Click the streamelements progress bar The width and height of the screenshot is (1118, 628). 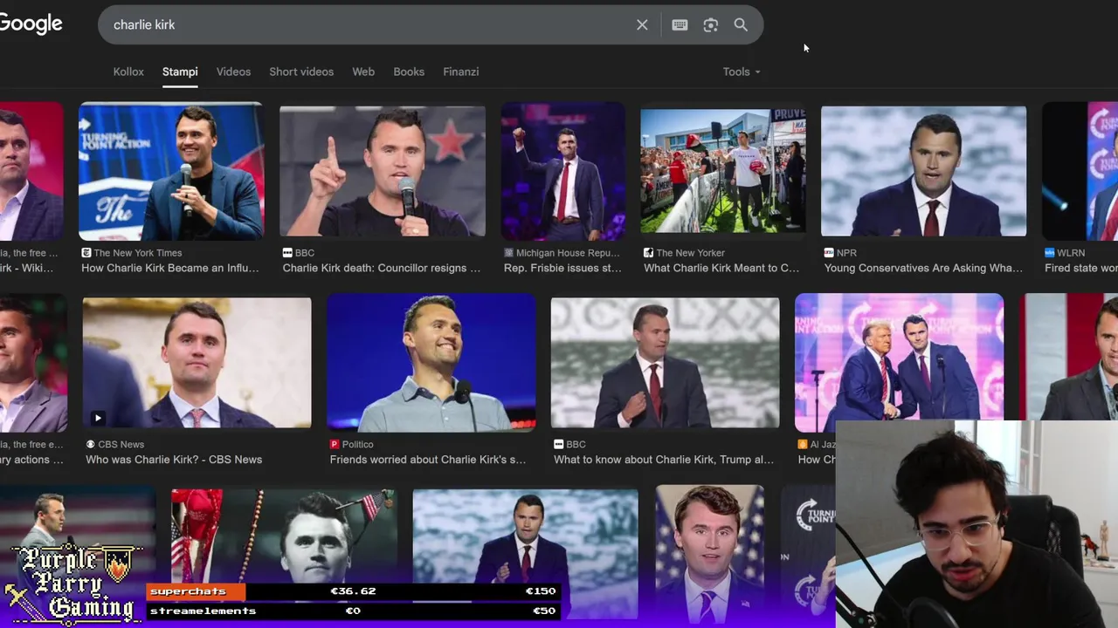click(352, 611)
